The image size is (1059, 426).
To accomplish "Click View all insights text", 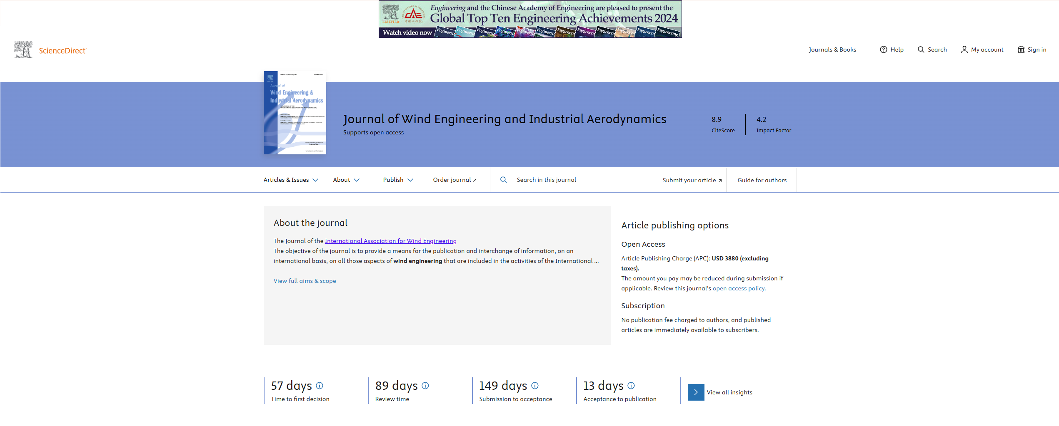I will point(729,392).
